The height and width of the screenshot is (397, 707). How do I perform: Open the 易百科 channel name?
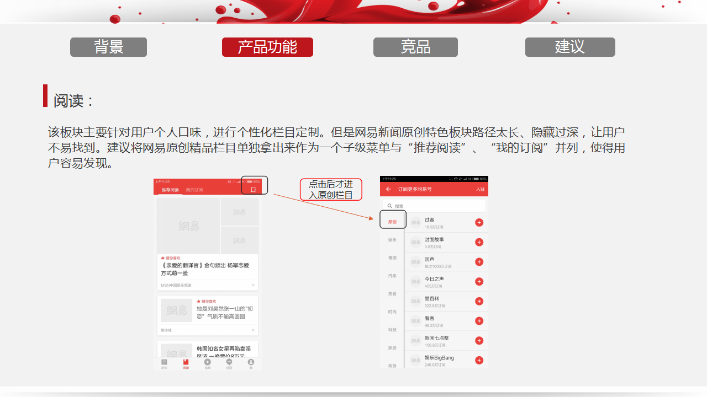click(432, 298)
